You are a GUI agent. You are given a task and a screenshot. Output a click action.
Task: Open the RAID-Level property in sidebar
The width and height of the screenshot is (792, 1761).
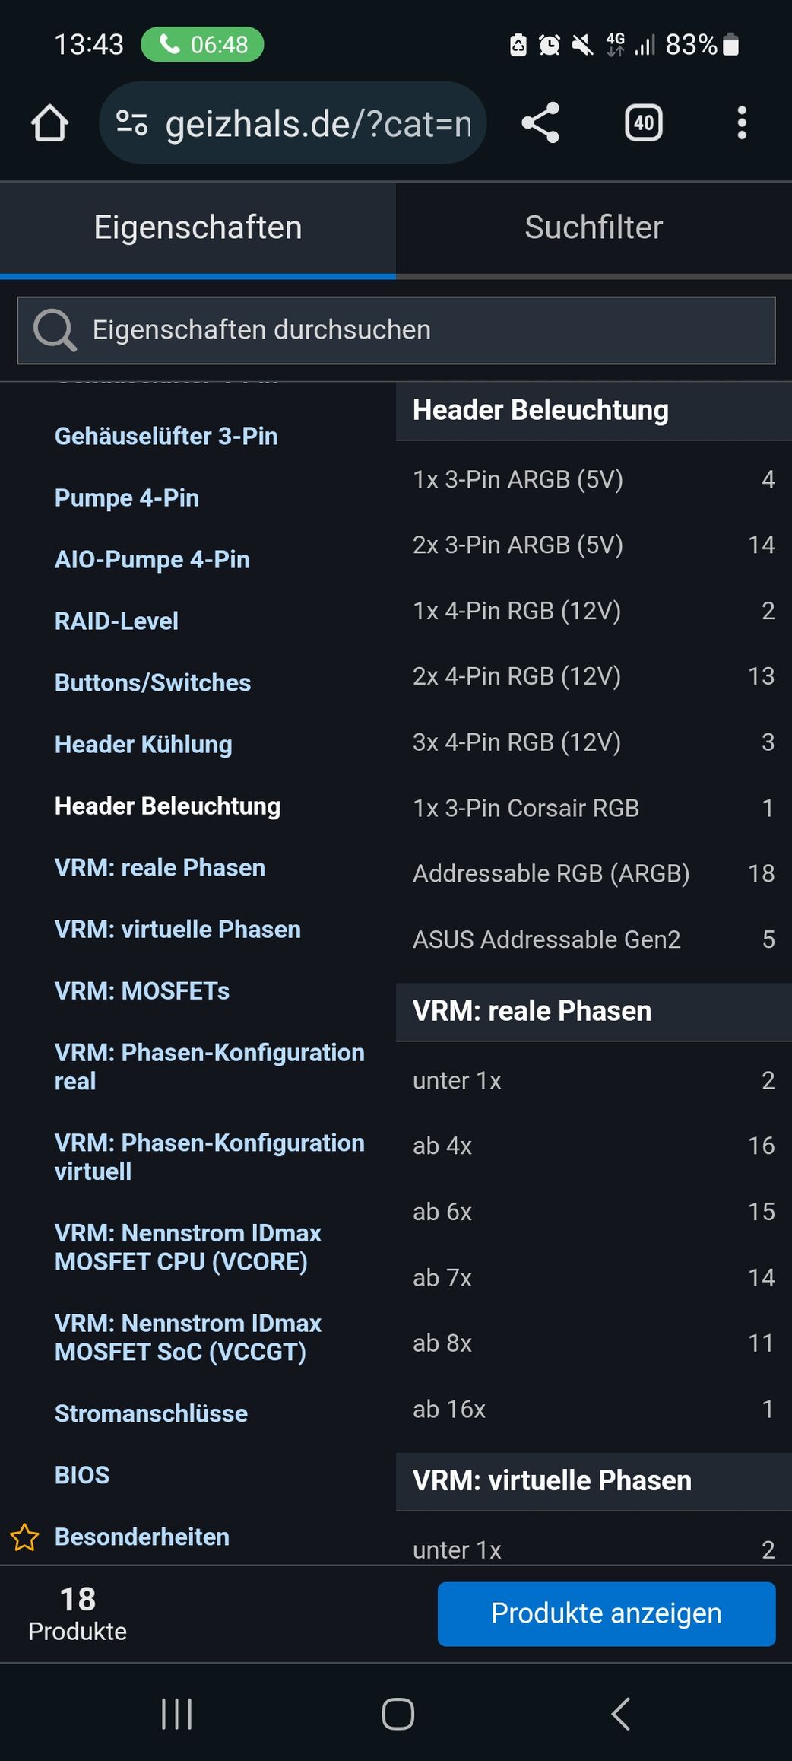click(x=116, y=621)
